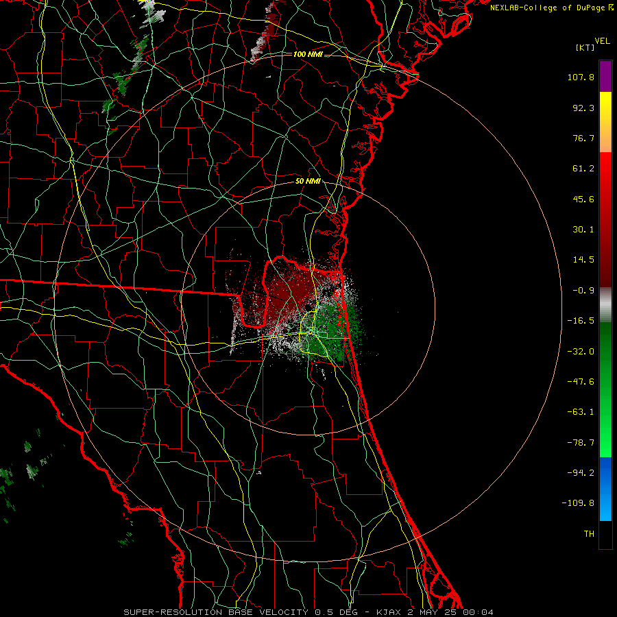Click the purple segment of the color bar

point(605,76)
